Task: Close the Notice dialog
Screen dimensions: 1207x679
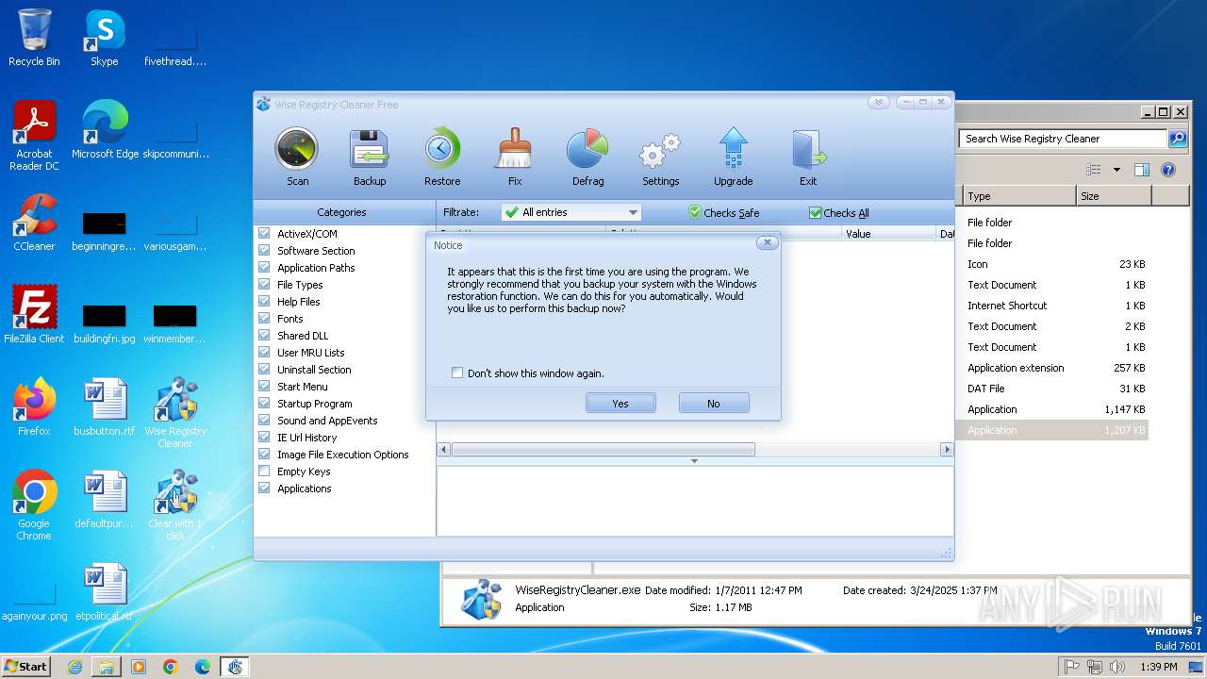Action: click(768, 243)
